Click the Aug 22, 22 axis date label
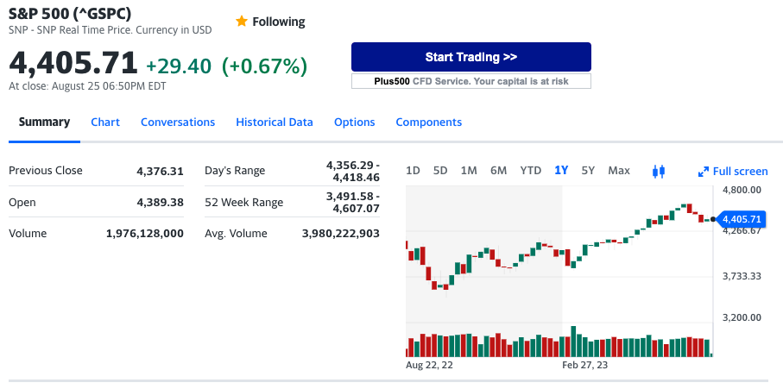This screenshot has height=389, width=783. tap(429, 365)
